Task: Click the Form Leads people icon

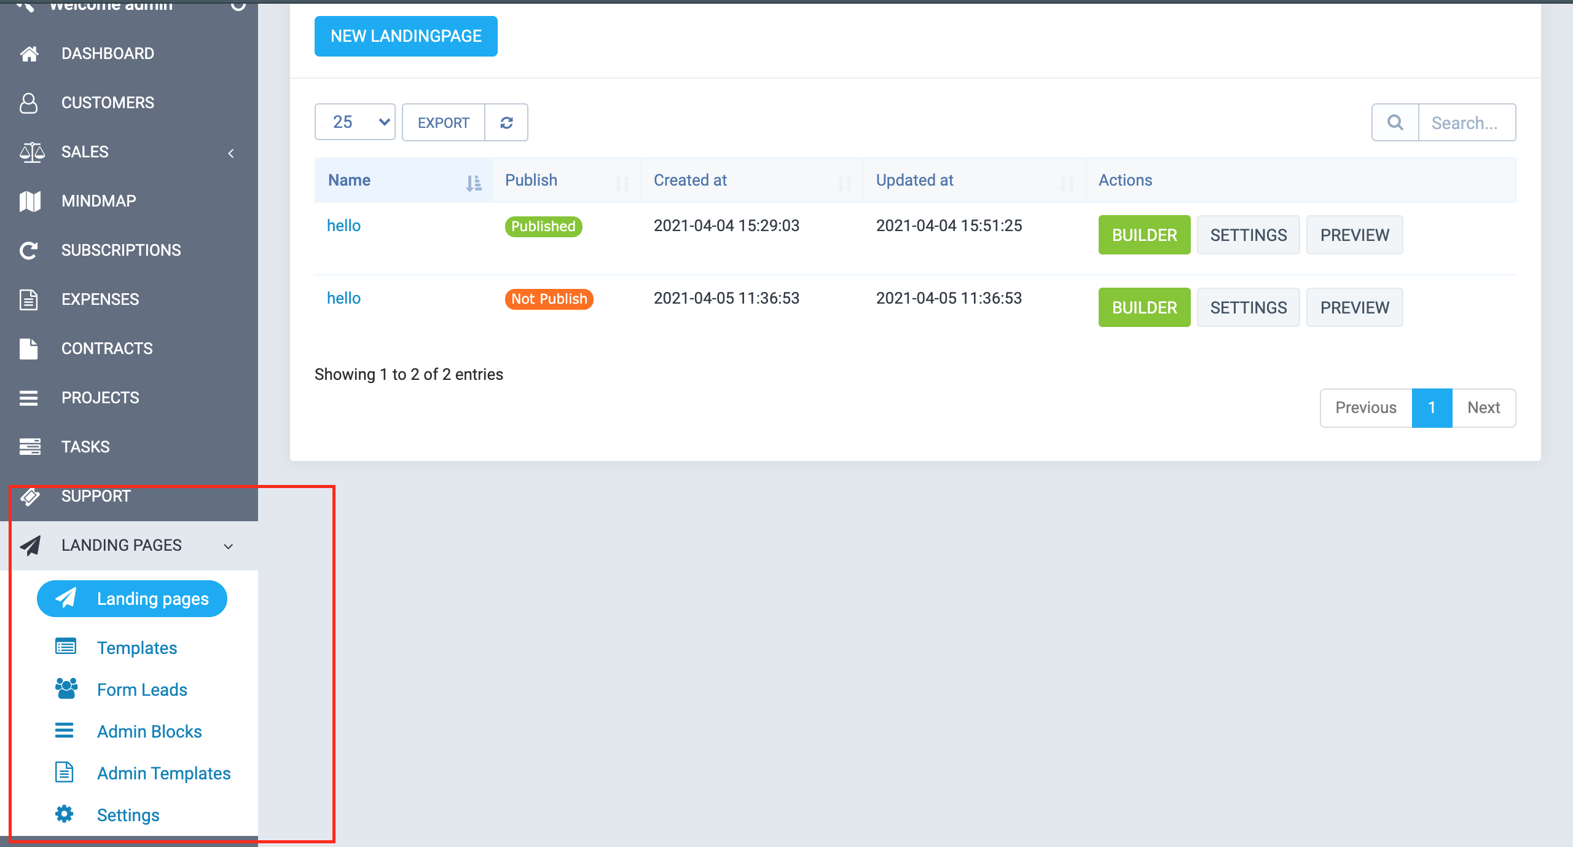Action: 66,689
